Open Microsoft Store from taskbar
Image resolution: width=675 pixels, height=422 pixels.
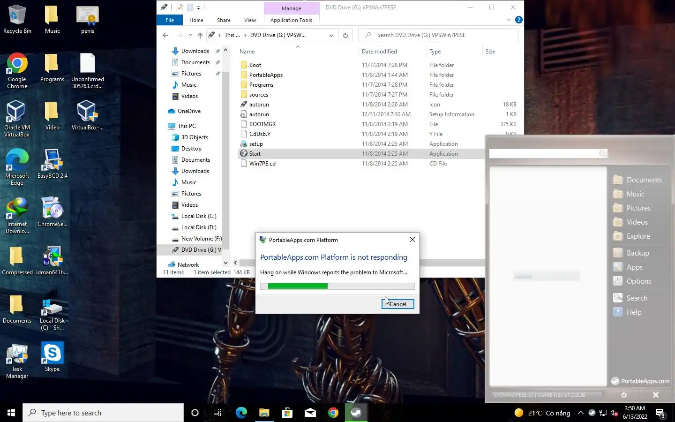tap(287, 413)
